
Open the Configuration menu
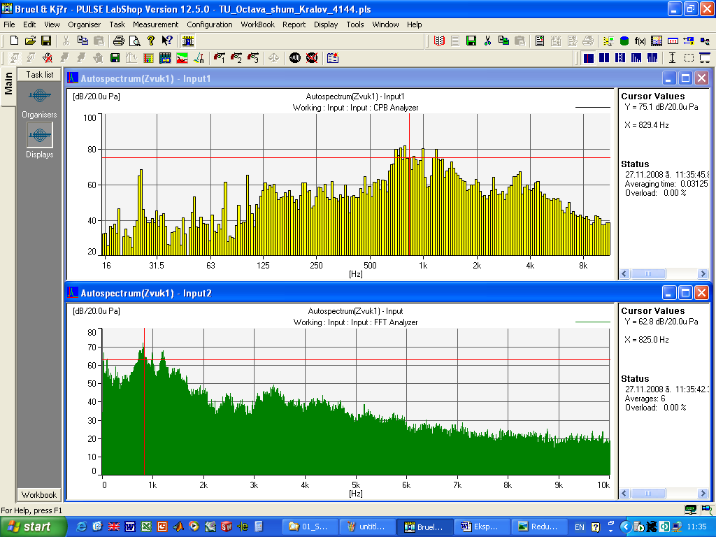pyautogui.click(x=210, y=24)
